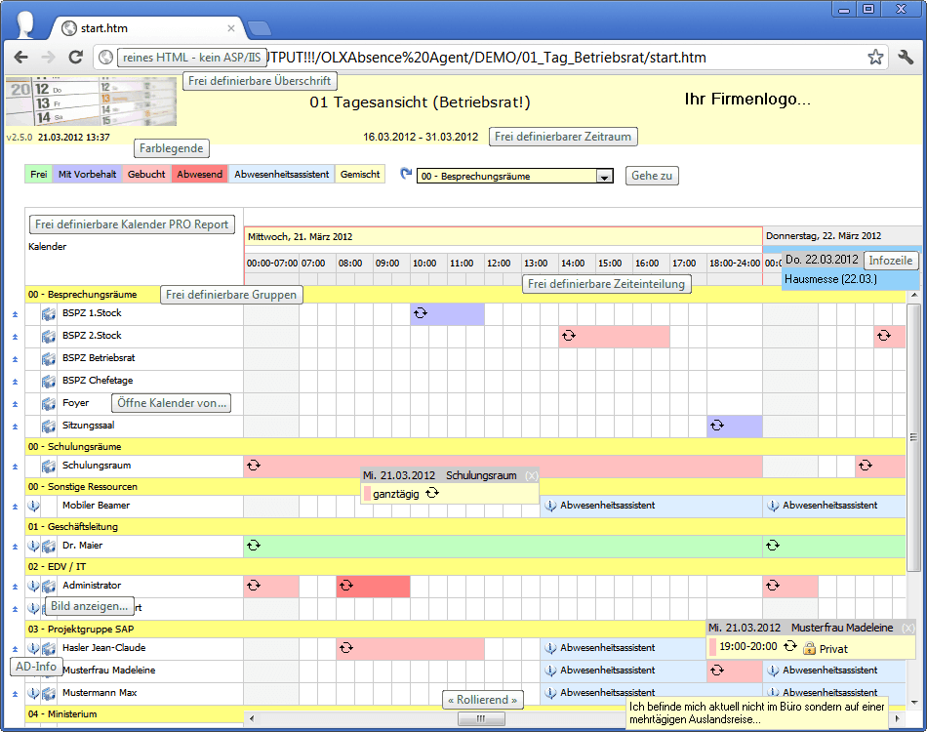This screenshot has height=732, width=927.
Task: Click Abwesenheitsassistent link in Mobiler Beamer row
Action: point(606,506)
